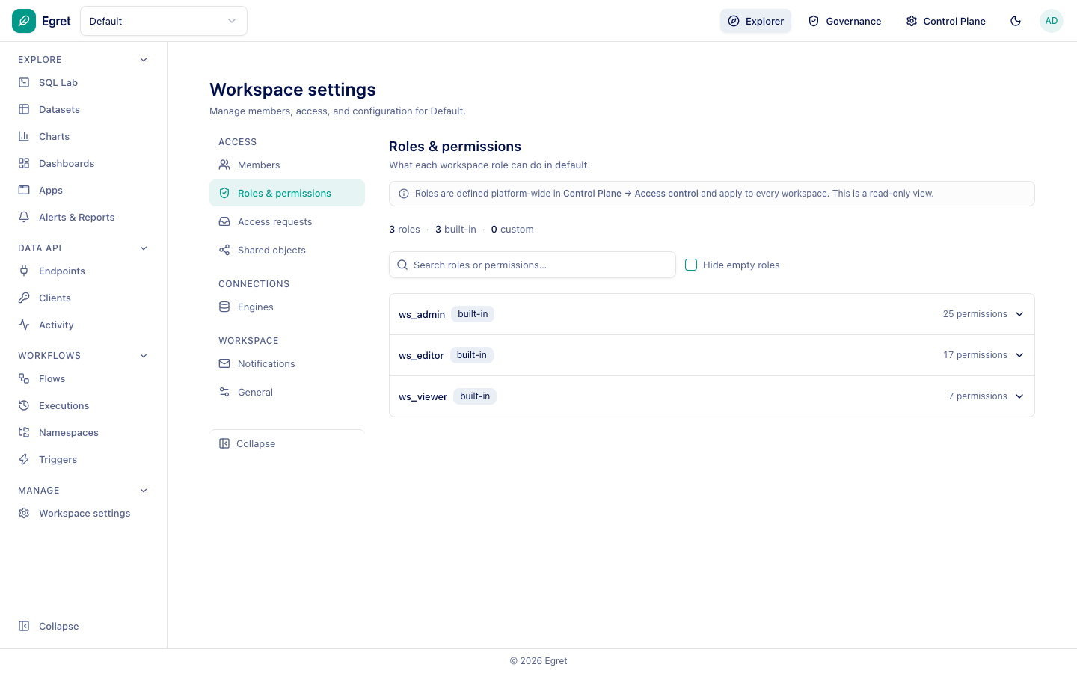Image resolution: width=1077 pixels, height=673 pixels.
Task: Open the Engines connections page
Action: tap(287, 307)
